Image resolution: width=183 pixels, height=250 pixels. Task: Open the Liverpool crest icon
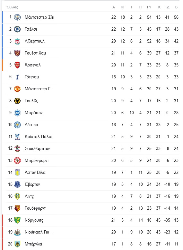(x=17, y=41)
